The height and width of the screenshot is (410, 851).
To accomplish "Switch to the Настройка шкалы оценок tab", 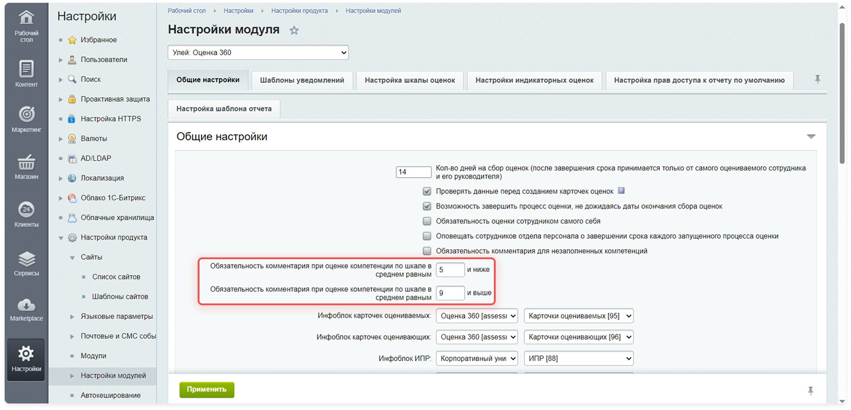I will click(410, 80).
